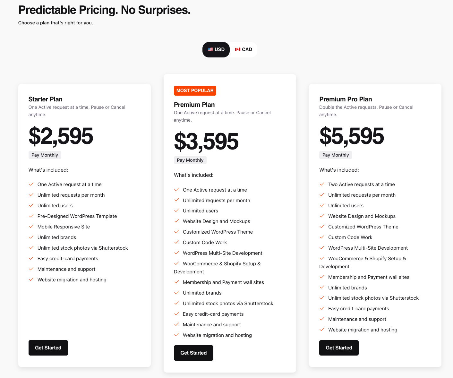The width and height of the screenshot is (453, 378).
Task: Toggle the currency selector pill
Action: click(230, 49)
